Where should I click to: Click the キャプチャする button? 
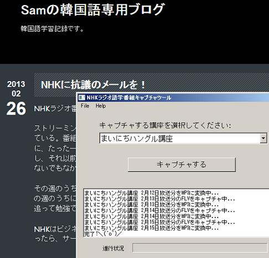tap(182, 165)
